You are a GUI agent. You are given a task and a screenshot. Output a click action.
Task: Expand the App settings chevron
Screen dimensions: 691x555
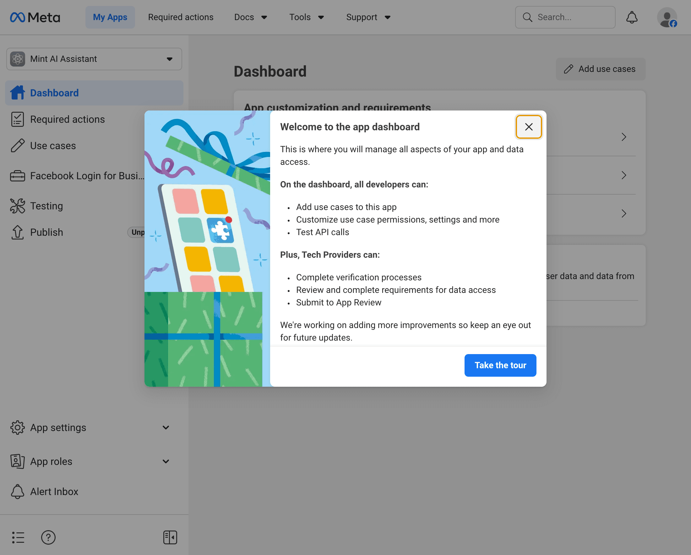(166, 428)
